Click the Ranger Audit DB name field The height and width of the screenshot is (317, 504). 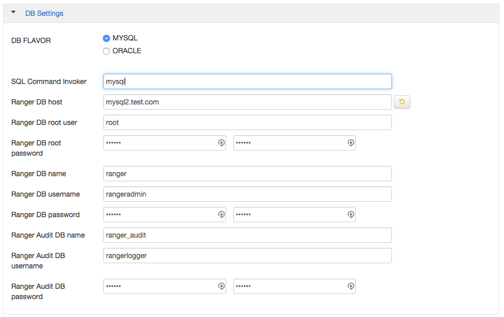247,235
